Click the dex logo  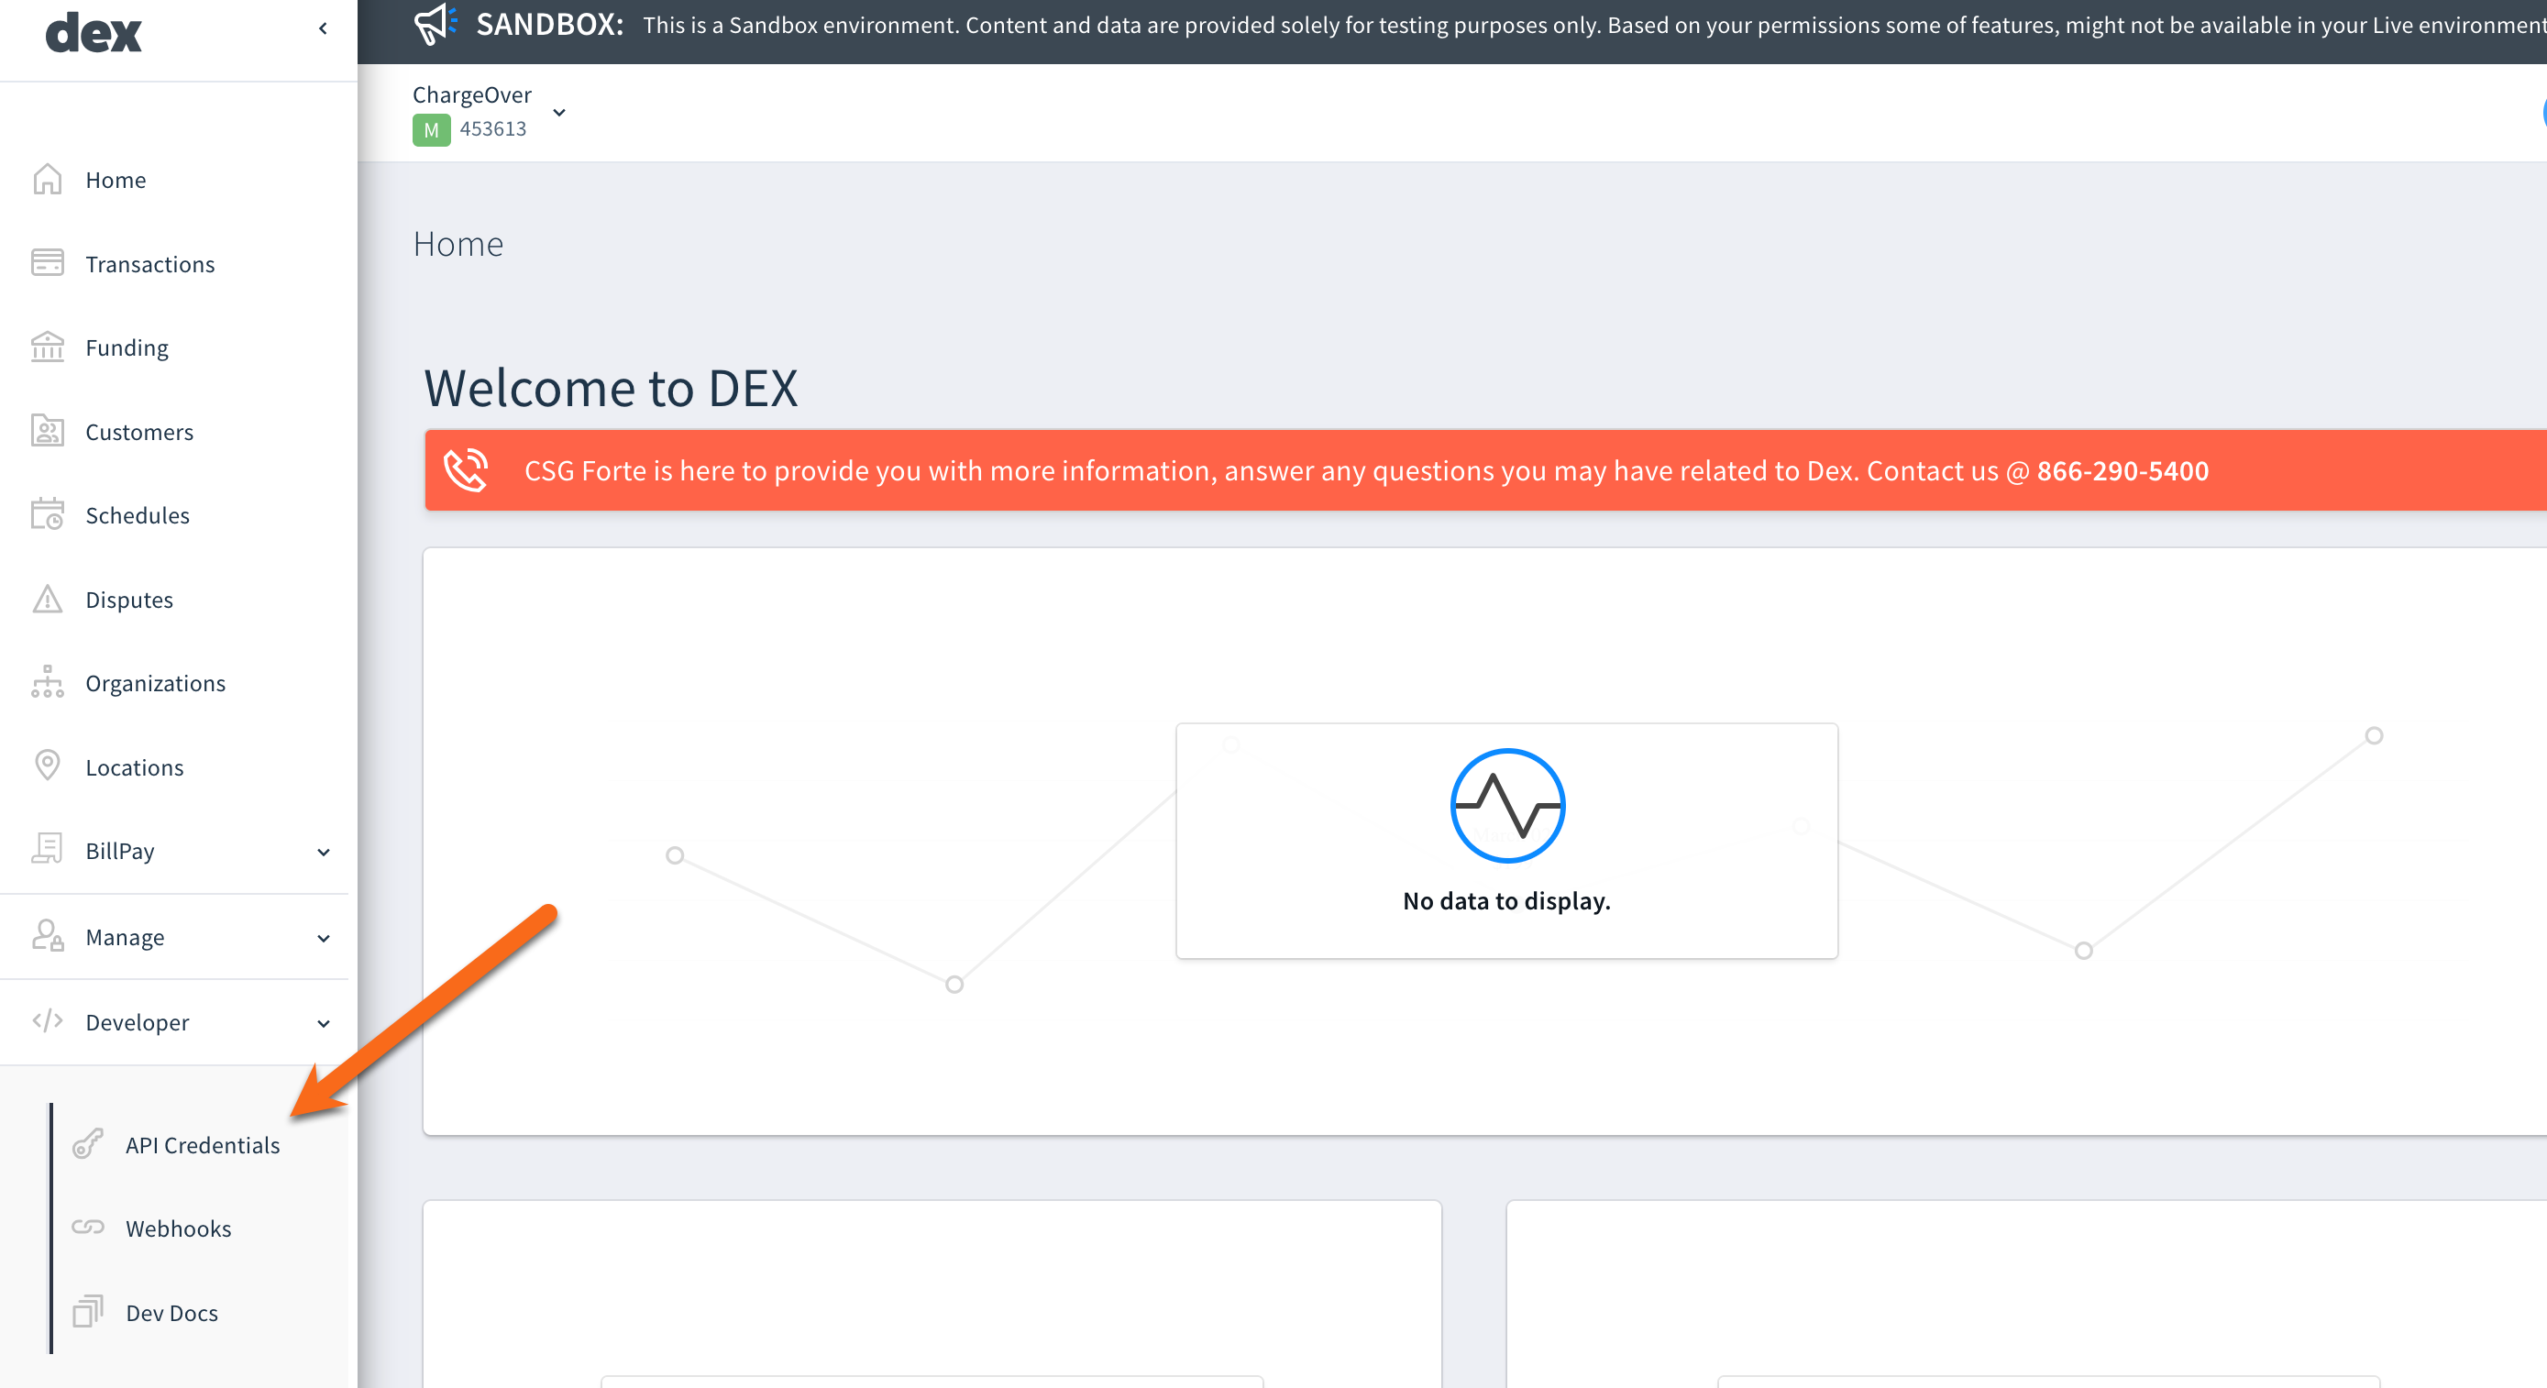click(94, 33)
